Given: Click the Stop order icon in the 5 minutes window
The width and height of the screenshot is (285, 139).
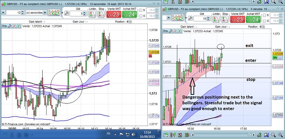Looking at the screenshot, I should point(225,19).
